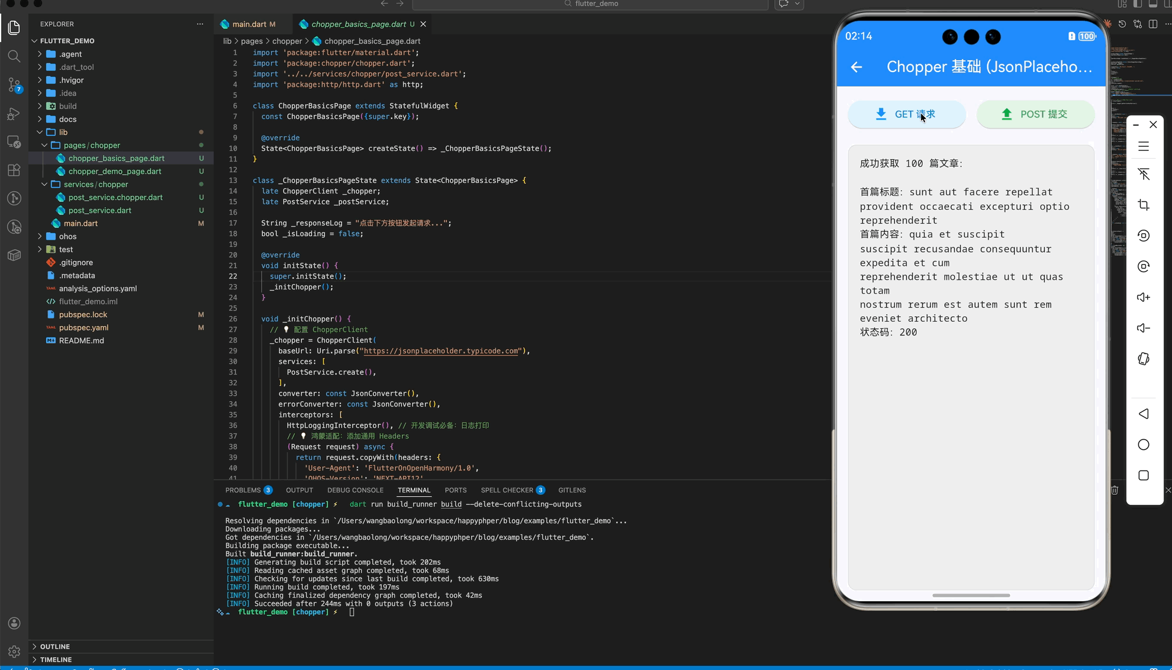Screen dimensions: 1172x670
Task: Expand the TIMELINE section
Action: click(56, 659)
